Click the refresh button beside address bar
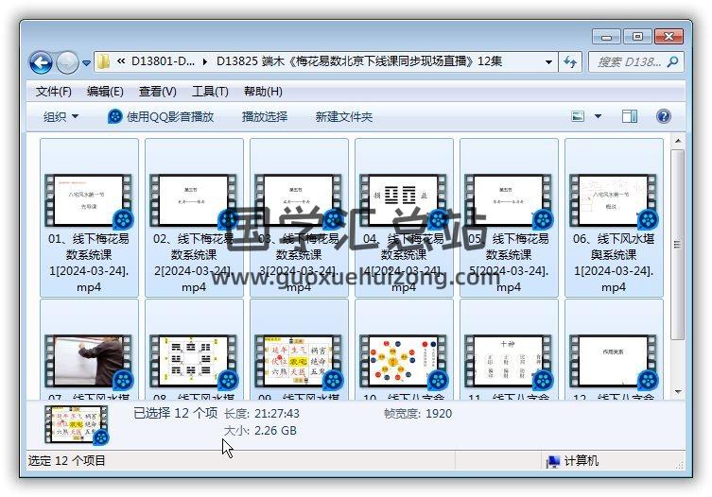The width and height of the screenshot is (712, 497). [570, 61]
